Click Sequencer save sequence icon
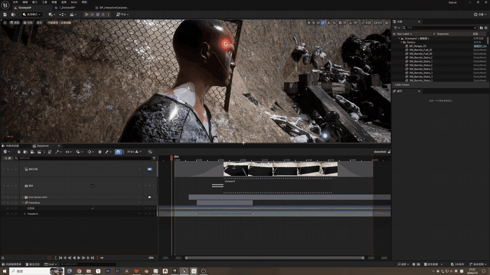The width and height of the screenshot is (490, 275). (x=19, y=152)
